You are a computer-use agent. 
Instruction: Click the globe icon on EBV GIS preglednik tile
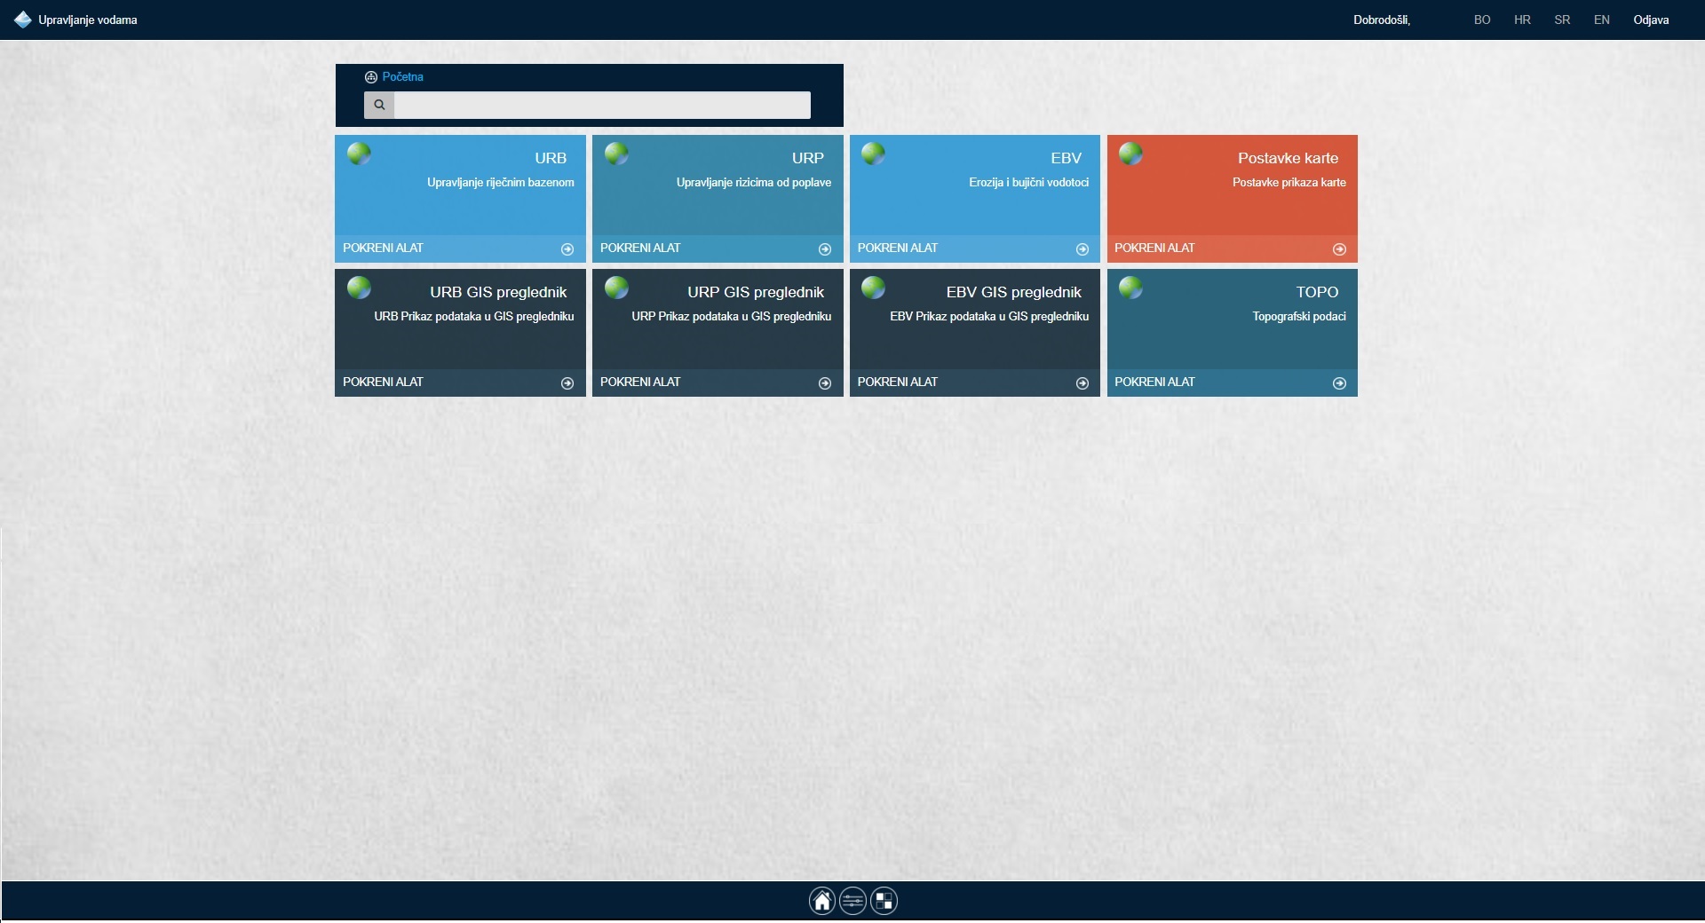873,288
